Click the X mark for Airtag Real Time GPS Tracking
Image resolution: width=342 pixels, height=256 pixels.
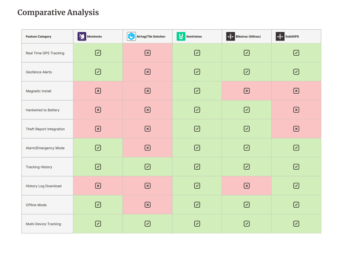pyautogui.click(x=147, y=53)
